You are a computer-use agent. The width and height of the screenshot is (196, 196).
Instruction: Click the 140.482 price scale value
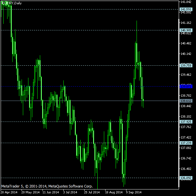coord(186,43)
